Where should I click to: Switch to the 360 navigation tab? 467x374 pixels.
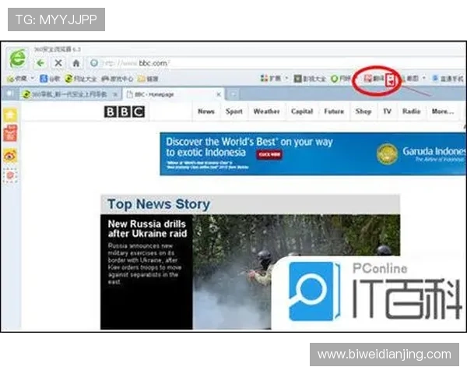tap(66, 94)
